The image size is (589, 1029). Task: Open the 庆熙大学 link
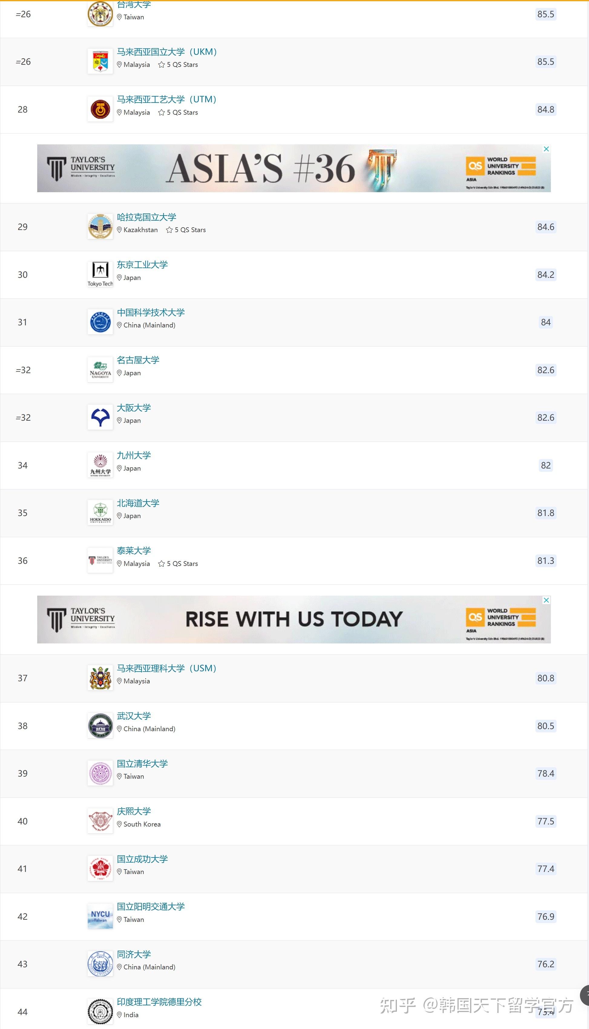(134, 811)
